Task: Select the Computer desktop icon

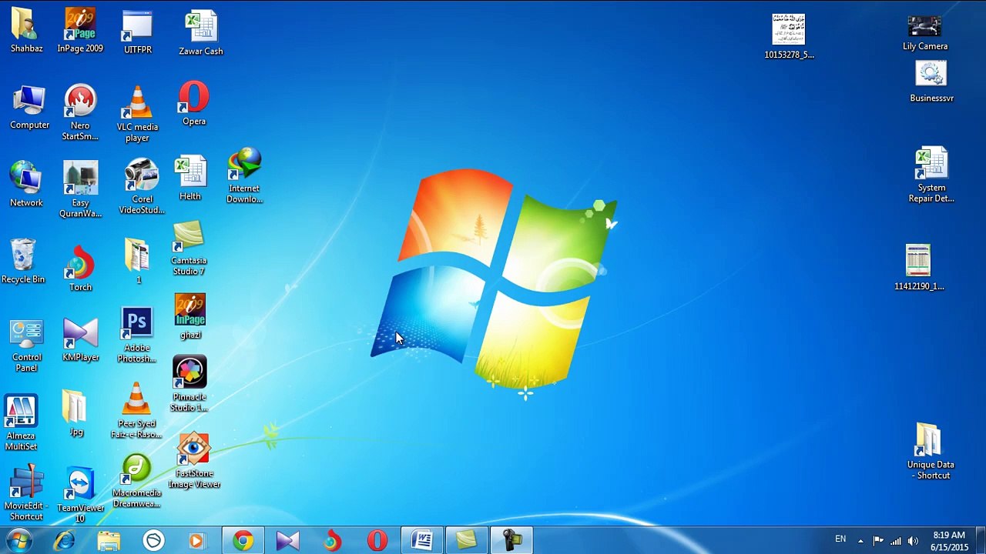Action: (29, 107)
